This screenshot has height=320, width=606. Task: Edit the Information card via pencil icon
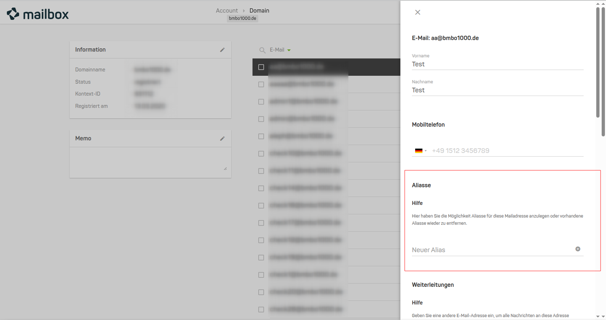[222, 50]
